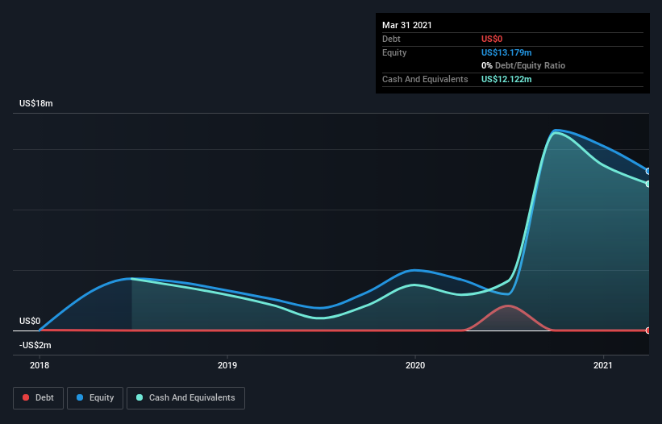Toggle the Debt legend button

(39, 398)
